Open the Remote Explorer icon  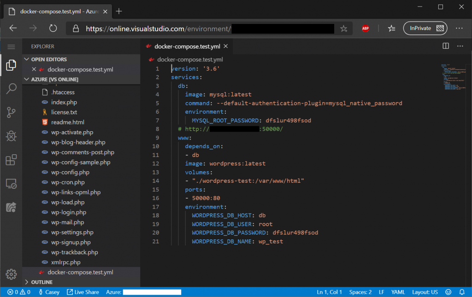[11, 184]
